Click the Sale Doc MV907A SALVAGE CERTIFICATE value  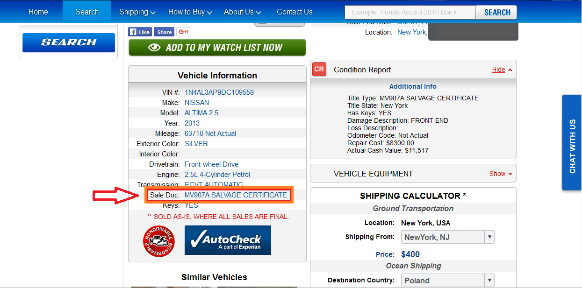tap(236, 195)
